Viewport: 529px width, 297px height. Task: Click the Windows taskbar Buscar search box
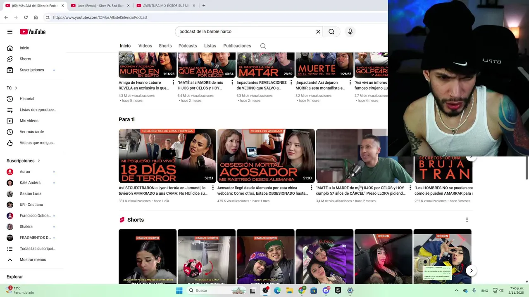pos(217,290)
